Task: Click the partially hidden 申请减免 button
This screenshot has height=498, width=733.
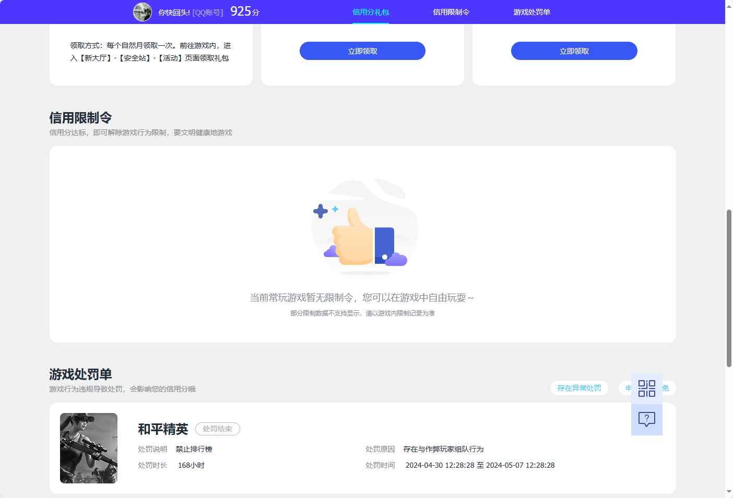Action: point(629,388)
